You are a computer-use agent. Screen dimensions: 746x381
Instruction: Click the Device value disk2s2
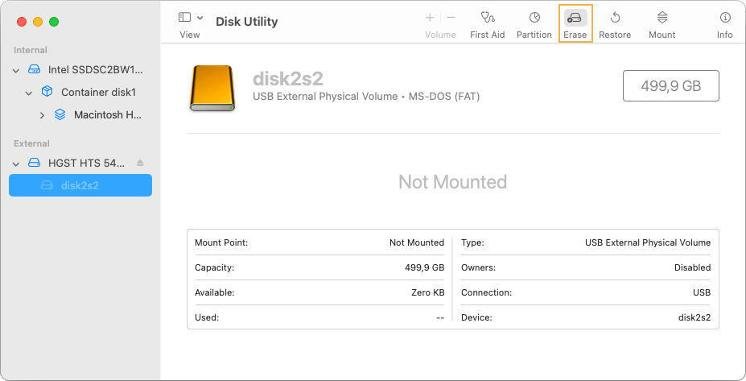coord(694,317)
